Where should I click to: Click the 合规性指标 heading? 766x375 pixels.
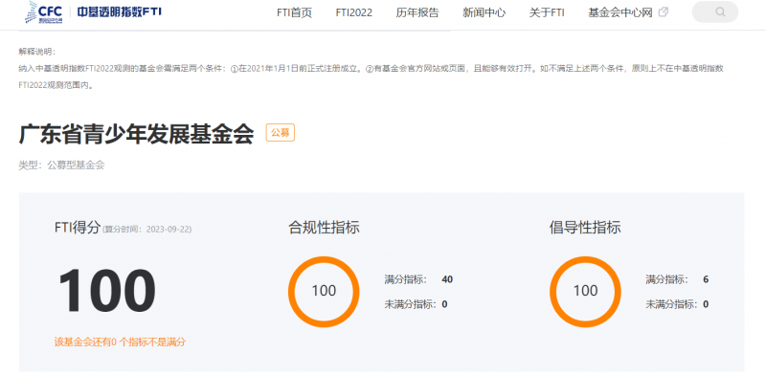[x=324, y=227]
